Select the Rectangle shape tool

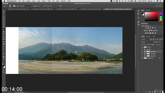4,54
